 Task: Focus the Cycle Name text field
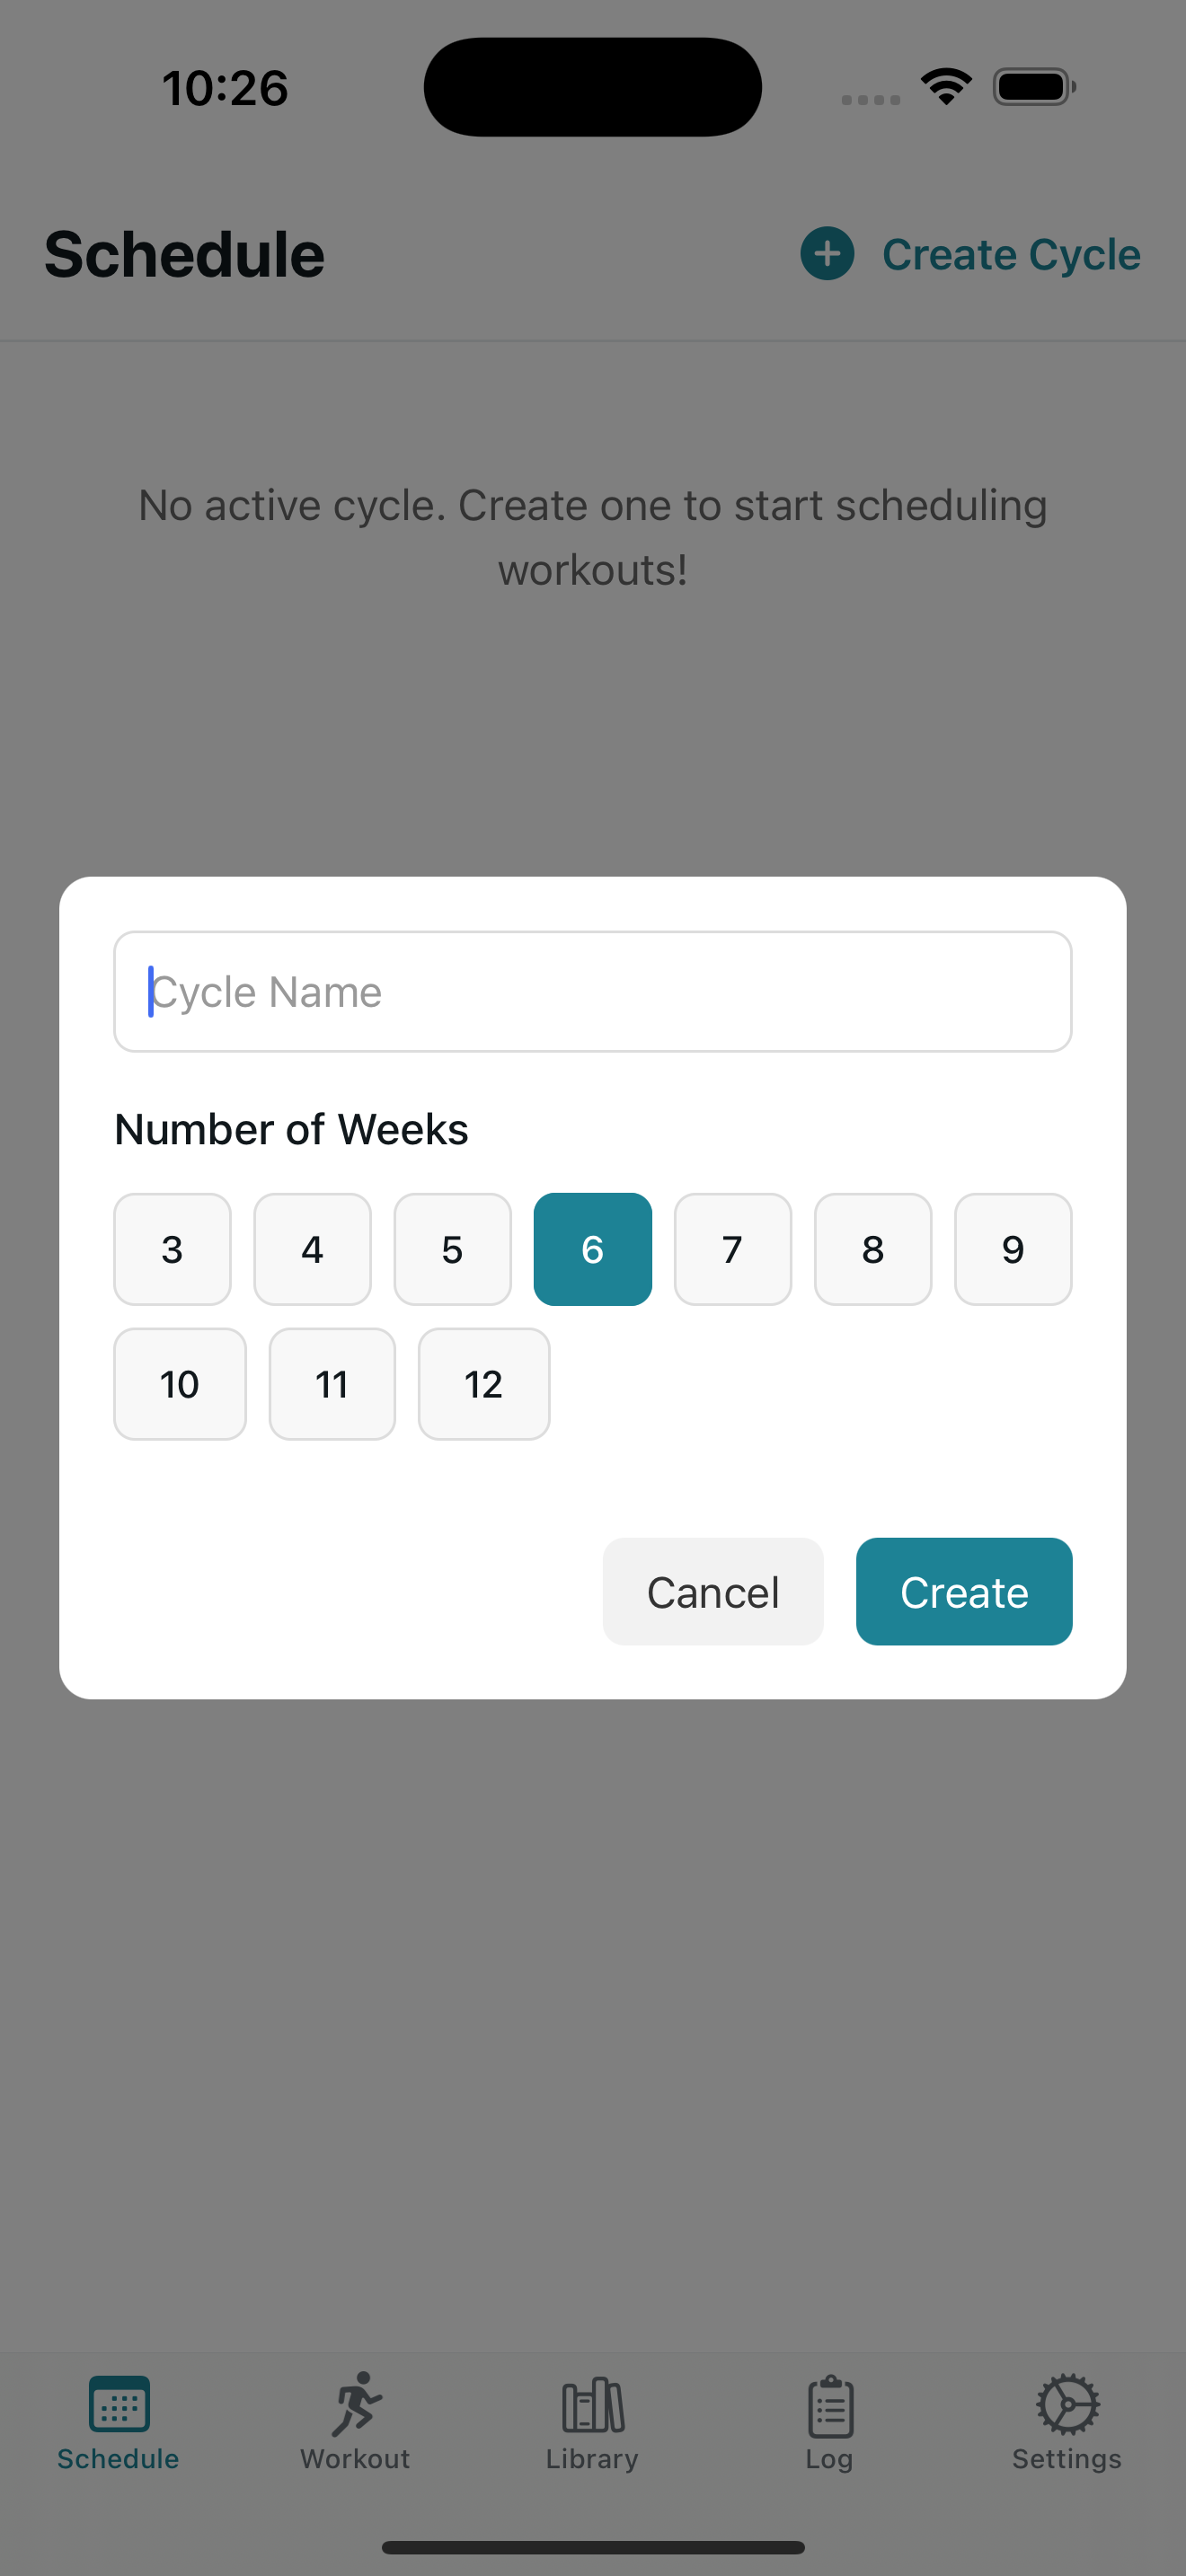pyautogui.click(x=592, y=992)
